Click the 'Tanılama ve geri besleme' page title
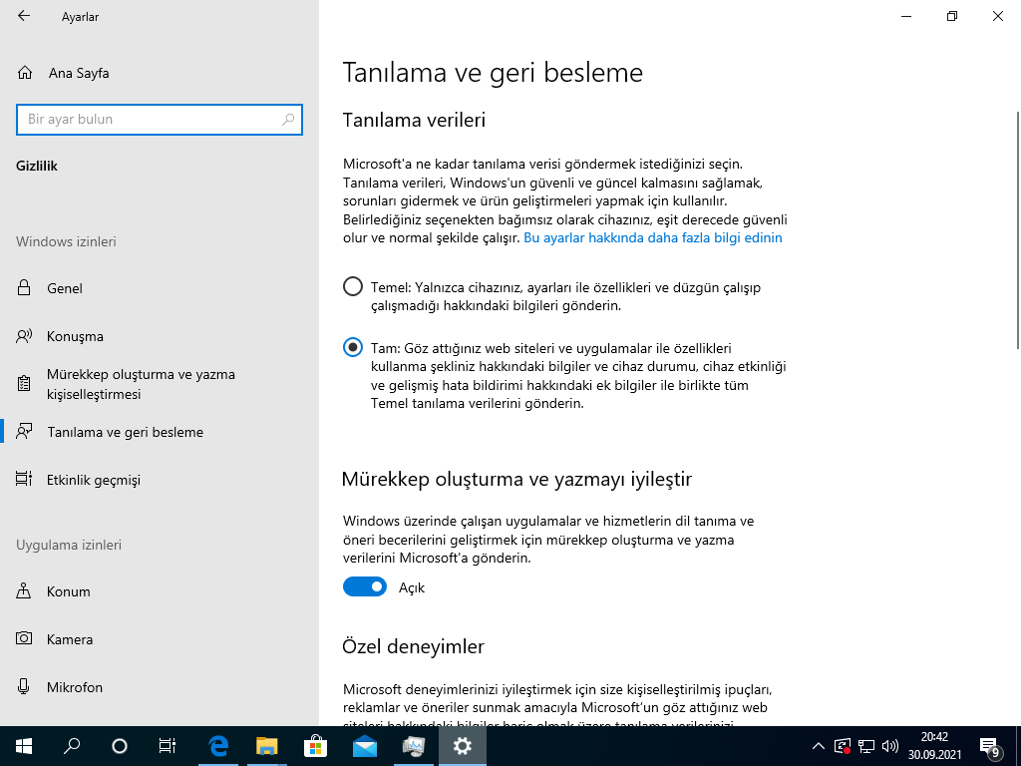1021x766 pixels. click(493, 72)
